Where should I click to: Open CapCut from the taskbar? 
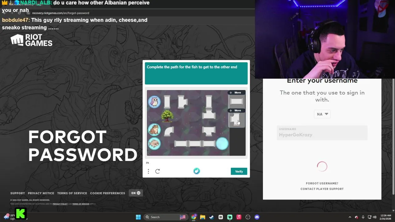pos(221,217)
